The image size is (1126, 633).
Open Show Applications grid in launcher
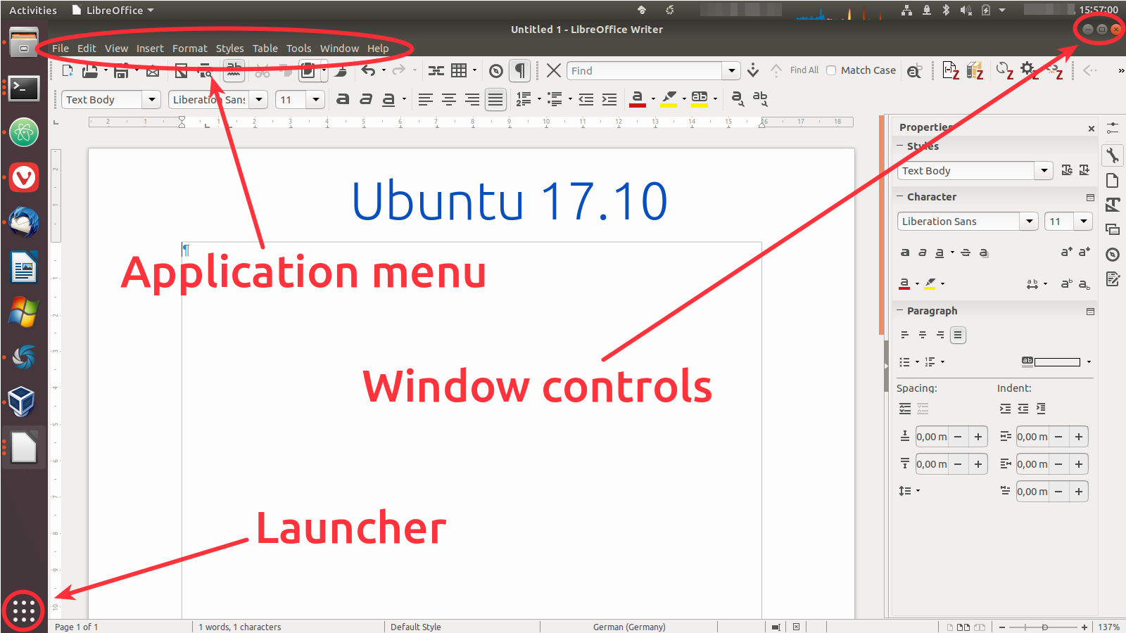[23, 610]
